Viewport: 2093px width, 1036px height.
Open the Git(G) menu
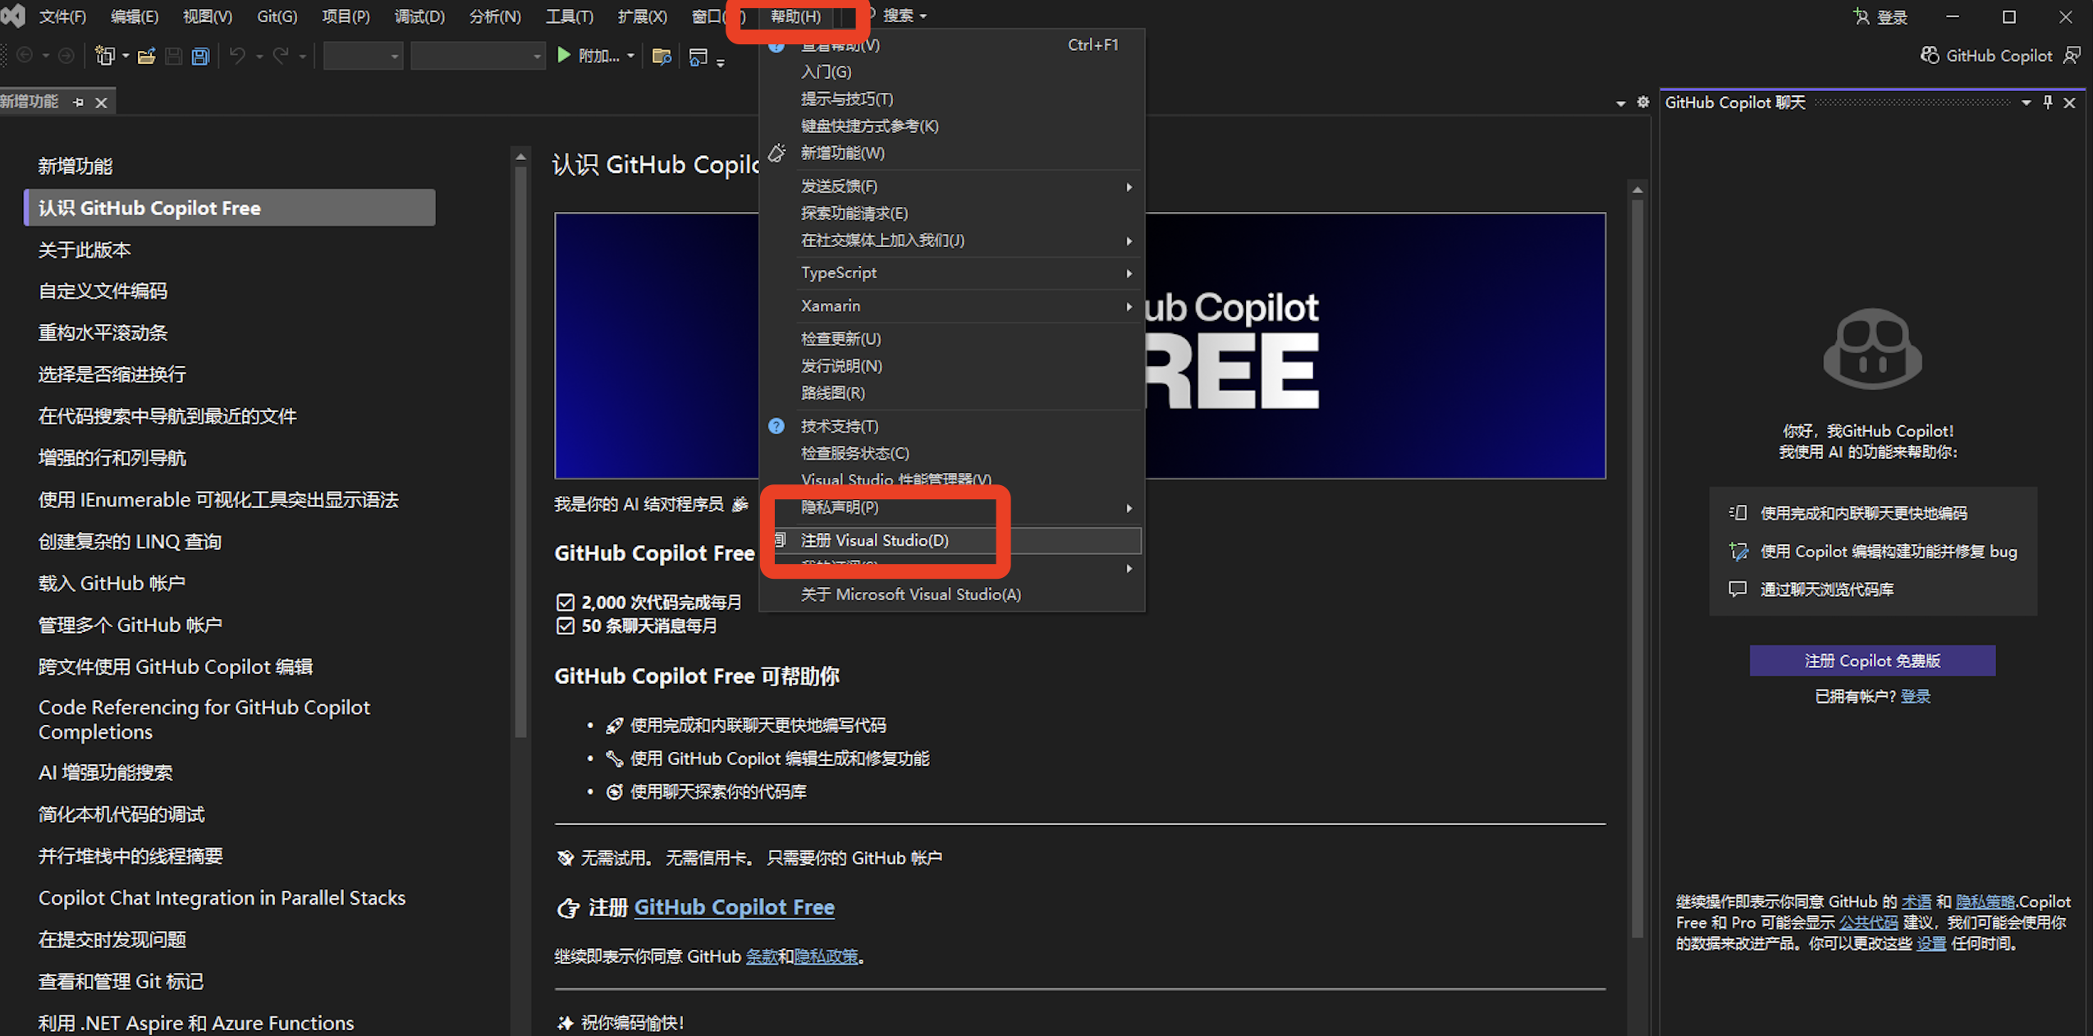[x=276, y=16]
